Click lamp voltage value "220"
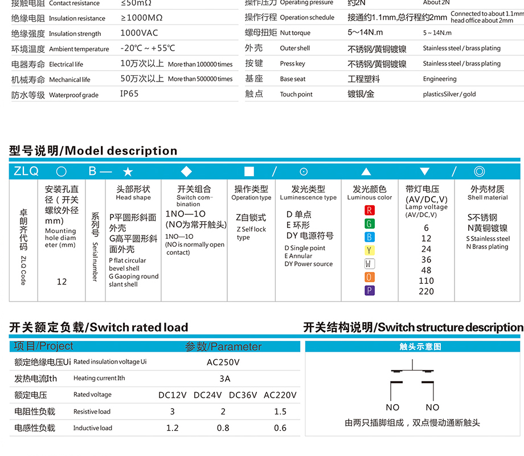524x456 pixels. pyautogui.click(x=427, y=291)
